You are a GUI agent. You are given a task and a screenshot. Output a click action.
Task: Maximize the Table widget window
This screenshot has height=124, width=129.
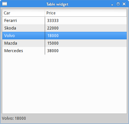pyautogui.click(x=118, y=4)
